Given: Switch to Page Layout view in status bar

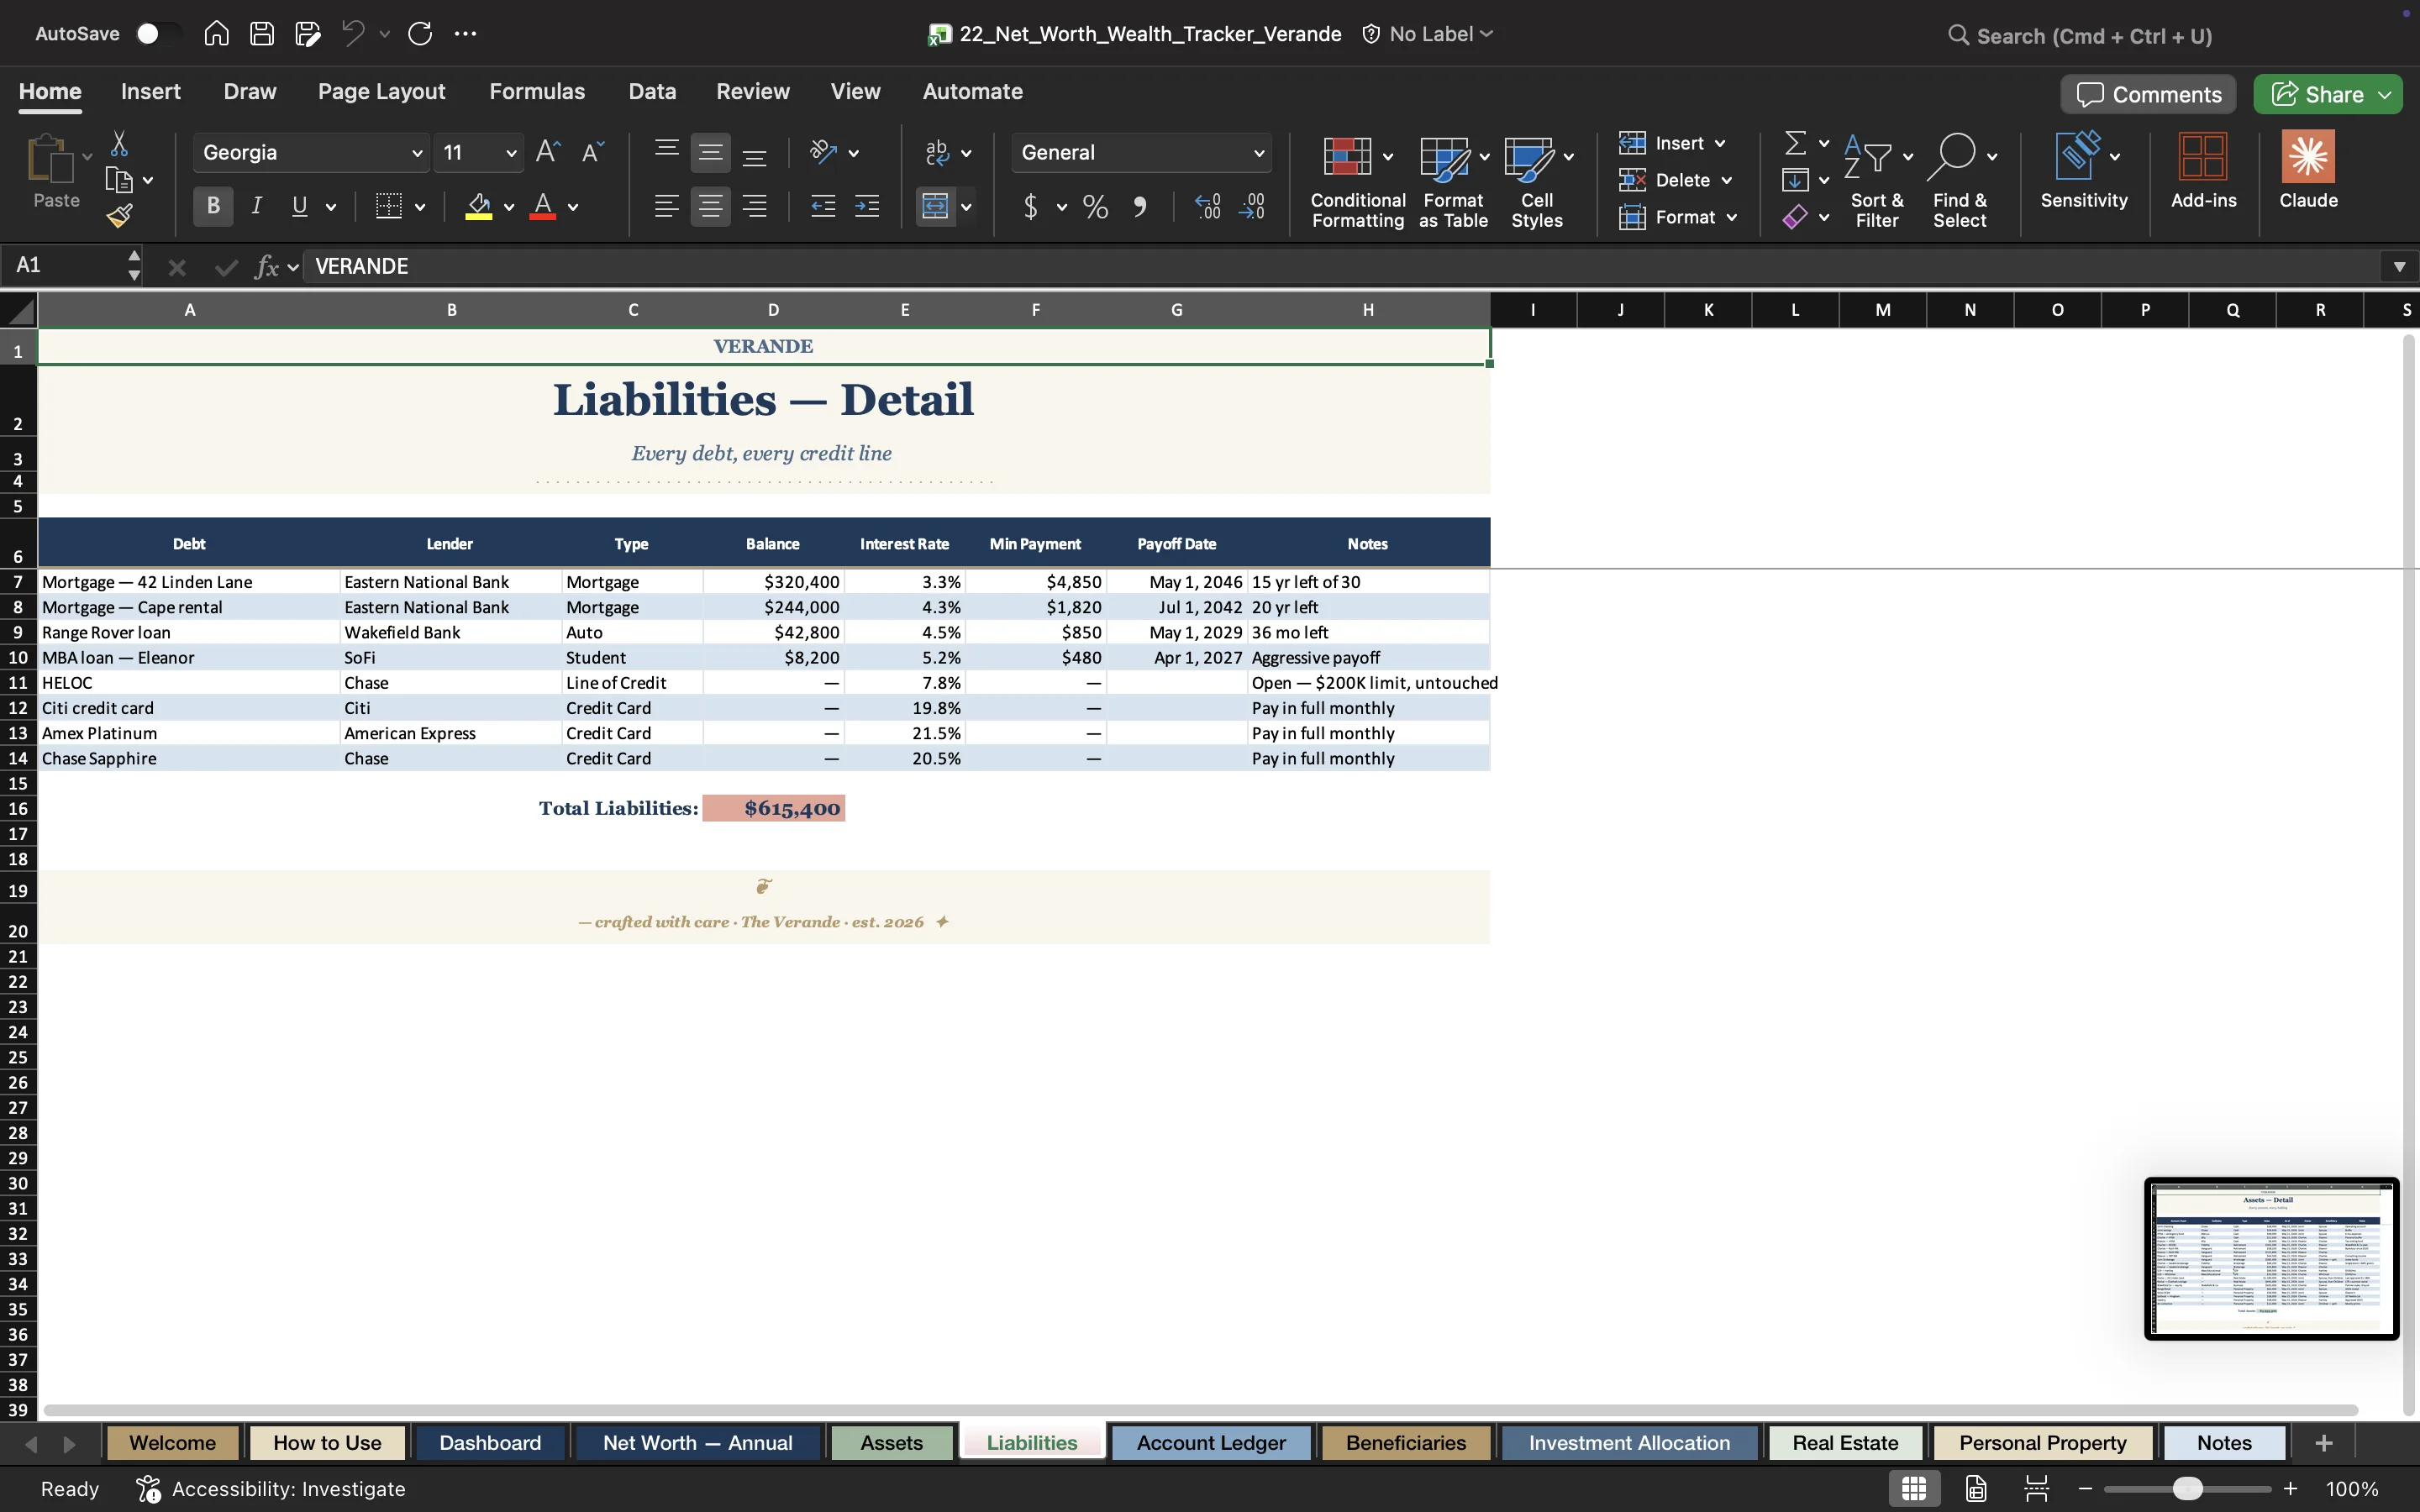Looking at the screenshot, I should pyautogui.click(x=1976, y=1488).
